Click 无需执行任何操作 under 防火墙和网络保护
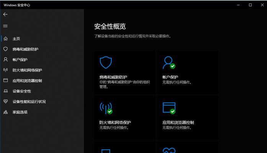This screenshot has width=267, height=153. pos(114,128)
